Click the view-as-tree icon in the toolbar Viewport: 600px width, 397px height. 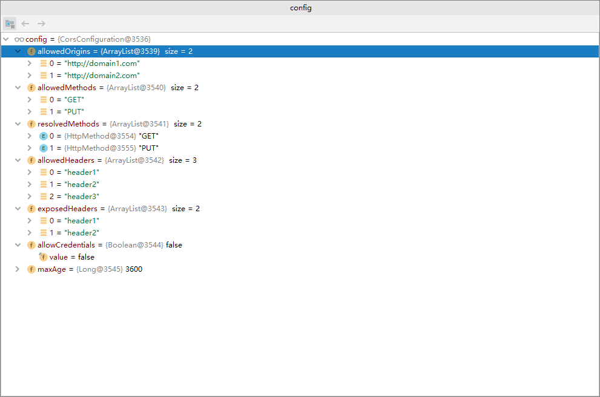(10, 24)
